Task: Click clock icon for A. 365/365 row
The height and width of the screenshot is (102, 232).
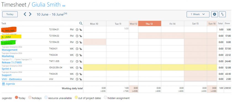Action: (77, 29)
